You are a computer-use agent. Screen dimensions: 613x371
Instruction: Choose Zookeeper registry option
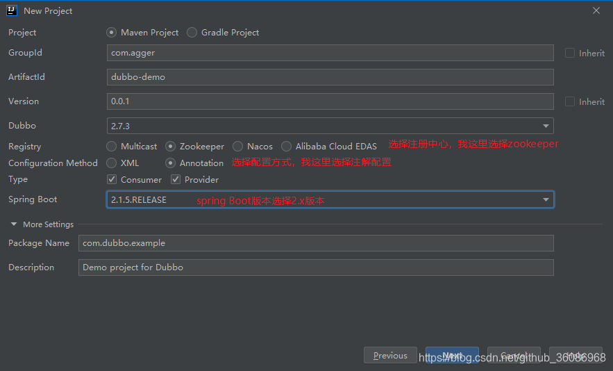[170, 147]
